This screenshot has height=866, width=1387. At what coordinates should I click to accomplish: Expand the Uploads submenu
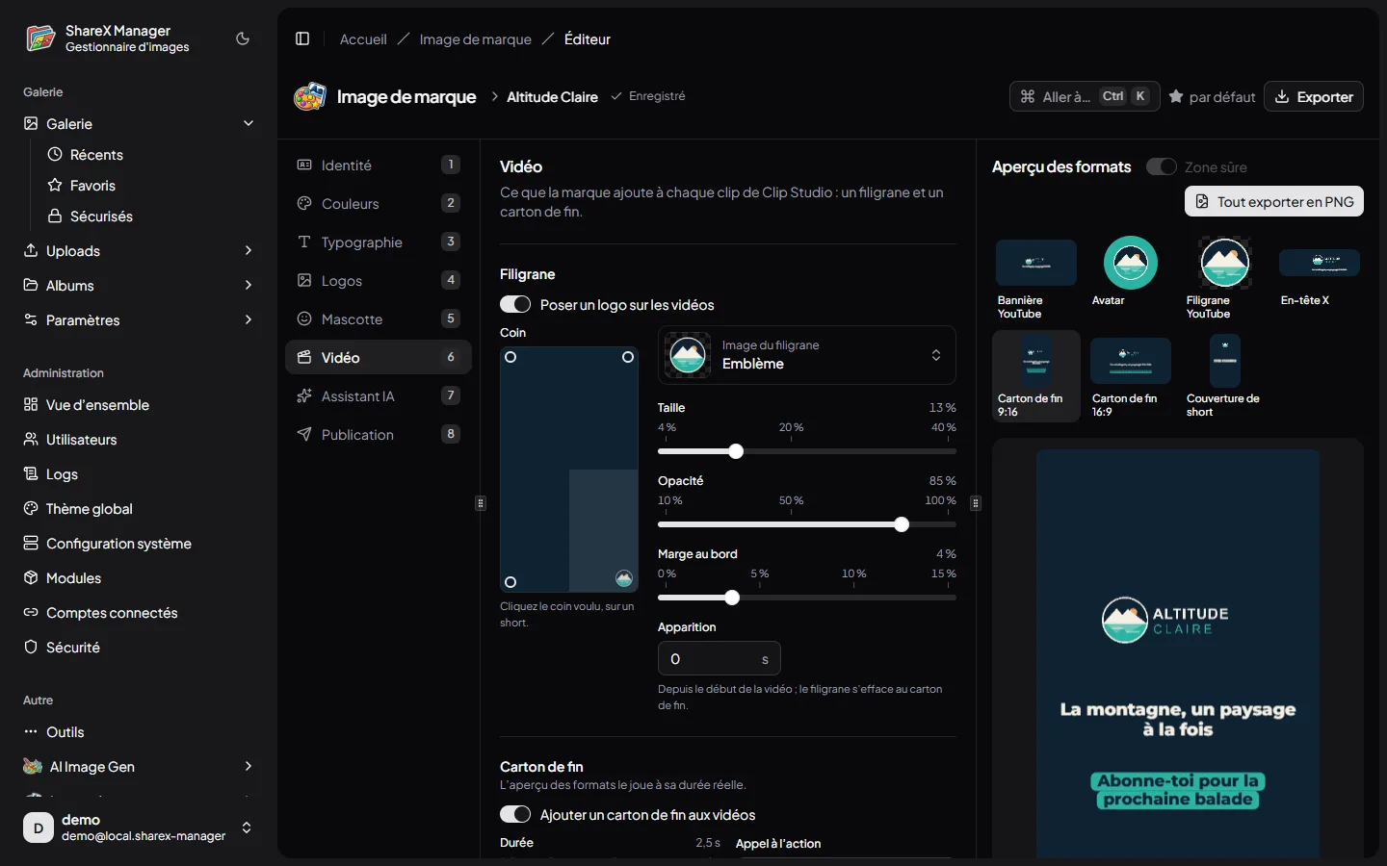[x=249, y=250]
